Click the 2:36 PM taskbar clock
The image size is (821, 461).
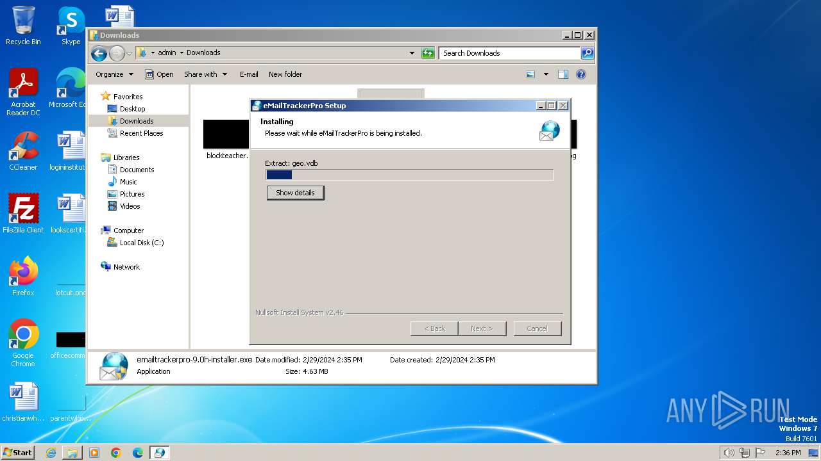[788, 453]
